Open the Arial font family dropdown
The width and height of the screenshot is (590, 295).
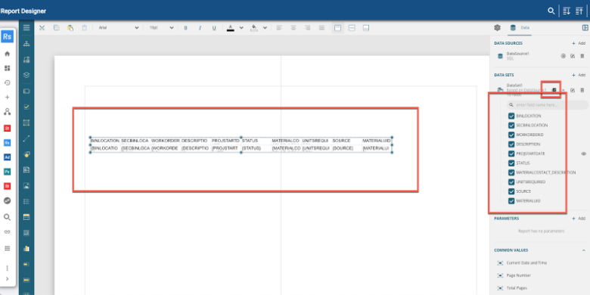[x=118, y=28]
